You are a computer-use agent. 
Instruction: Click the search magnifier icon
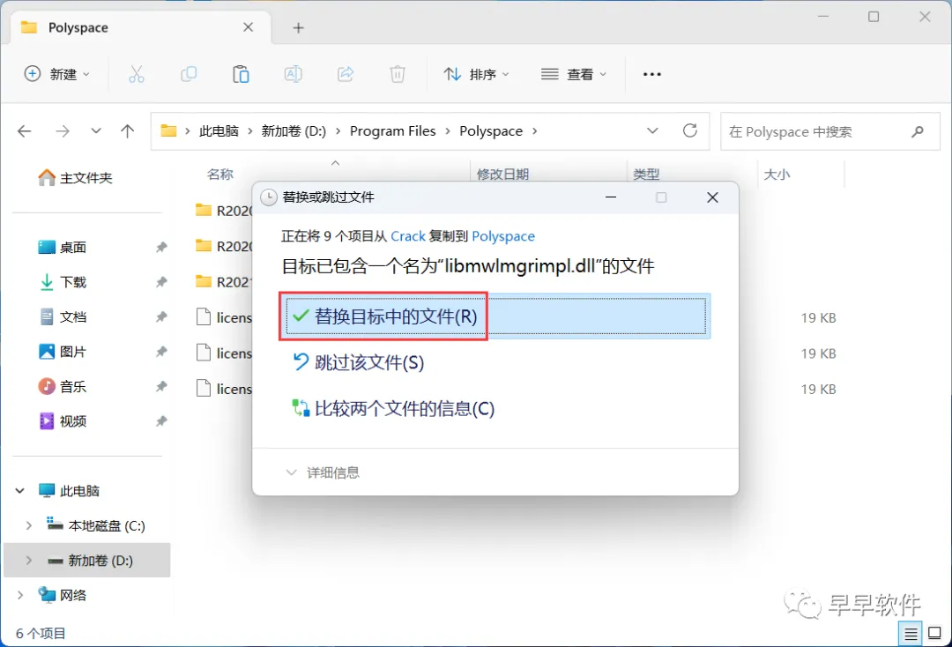pos(918,131)
